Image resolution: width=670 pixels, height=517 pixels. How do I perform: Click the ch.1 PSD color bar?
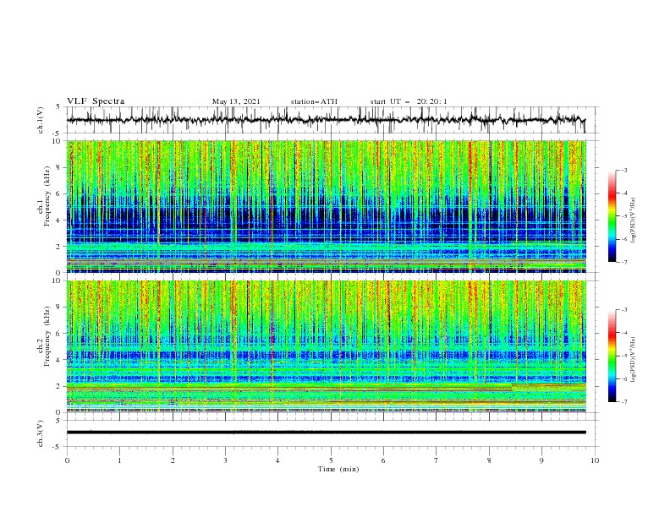tap(612, 216)
